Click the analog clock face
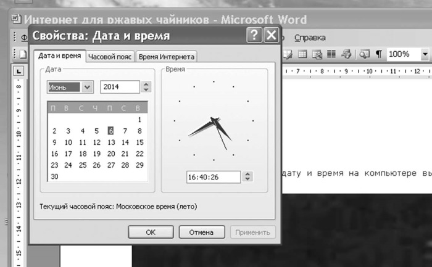This screenshot has height=267, width=432. click(214, 121)
